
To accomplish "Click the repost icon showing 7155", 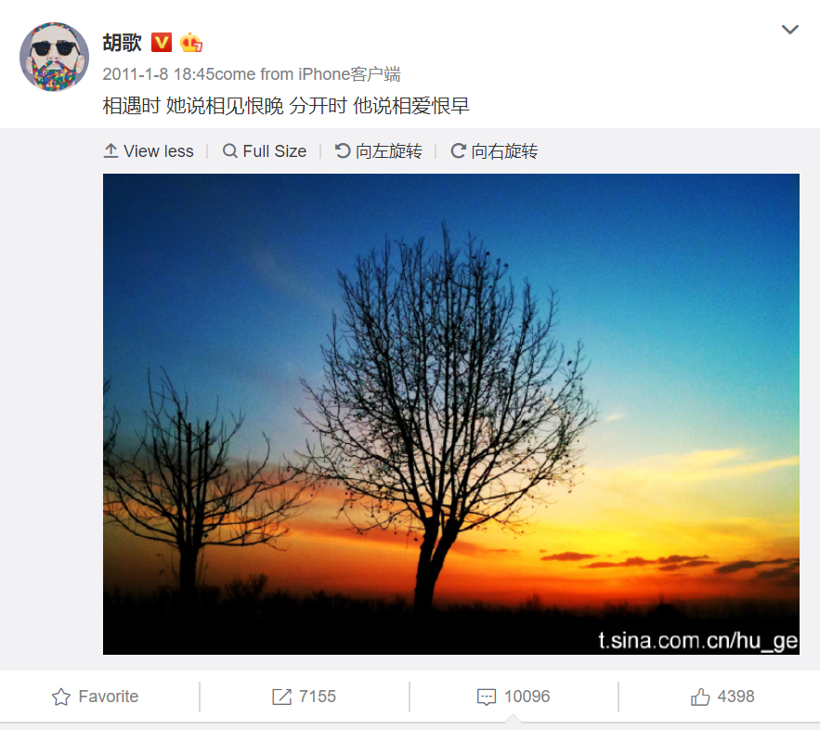I will point(281,697).
